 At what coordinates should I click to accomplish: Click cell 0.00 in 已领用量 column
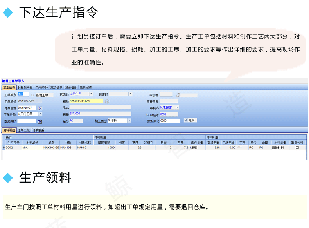pyautogui.click(x=228, y=147)
